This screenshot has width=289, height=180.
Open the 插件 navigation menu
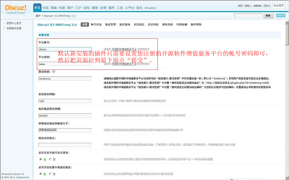pos(111,8)
